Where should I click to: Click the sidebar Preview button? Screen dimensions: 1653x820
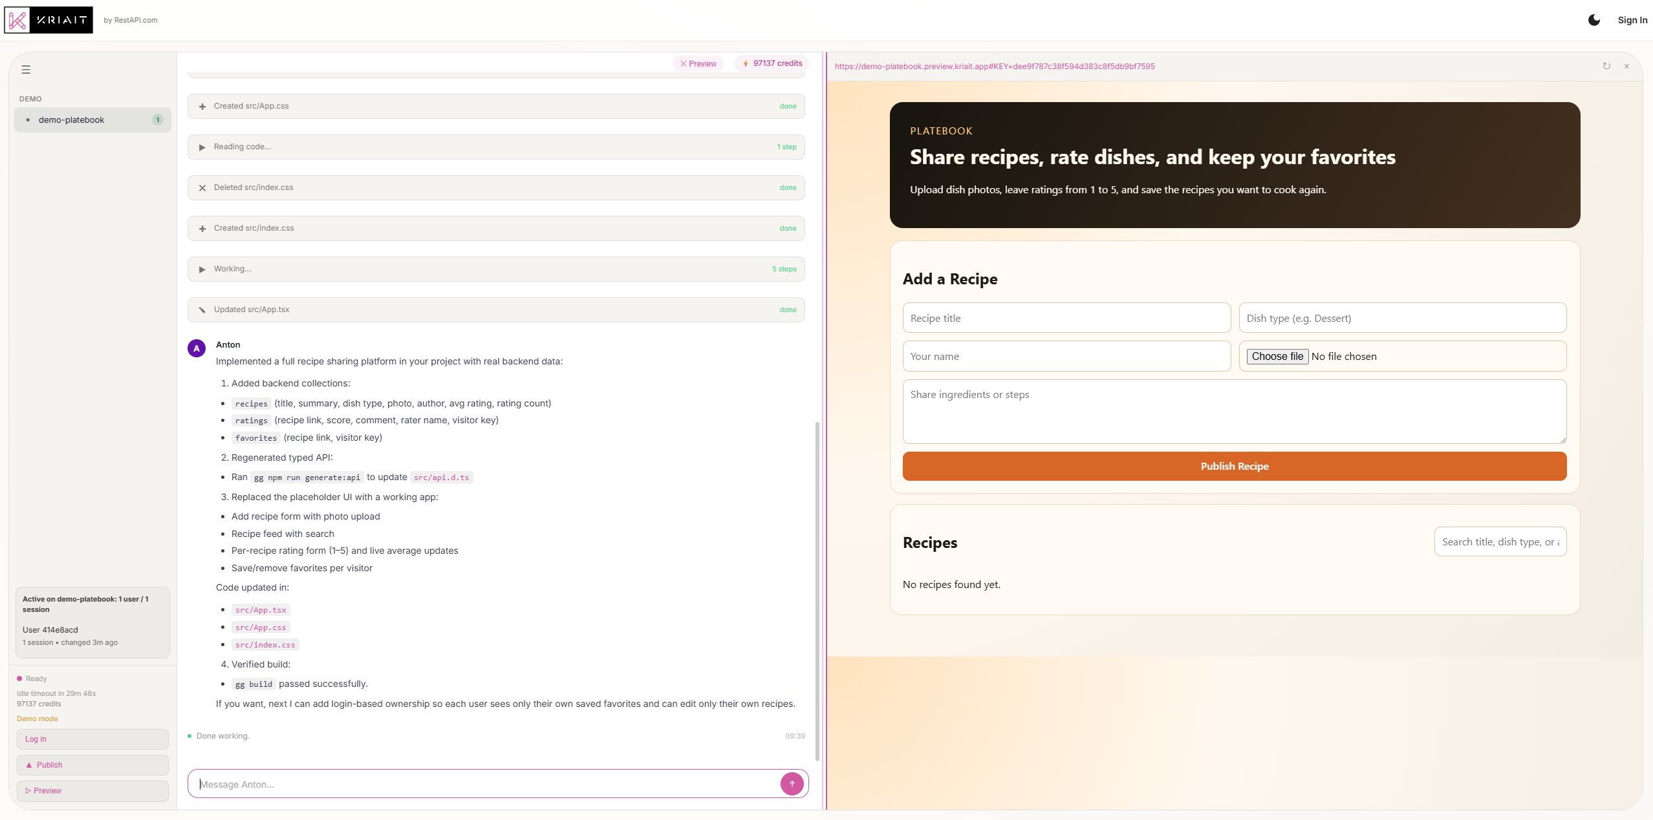point(92,790)
